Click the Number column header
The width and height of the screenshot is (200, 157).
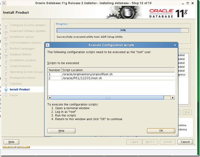point(54,70)
